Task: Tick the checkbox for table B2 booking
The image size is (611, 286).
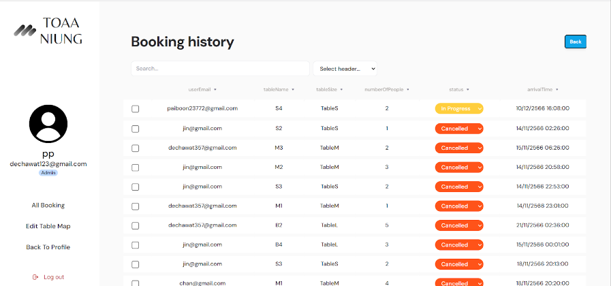Action: pos(135,225)
